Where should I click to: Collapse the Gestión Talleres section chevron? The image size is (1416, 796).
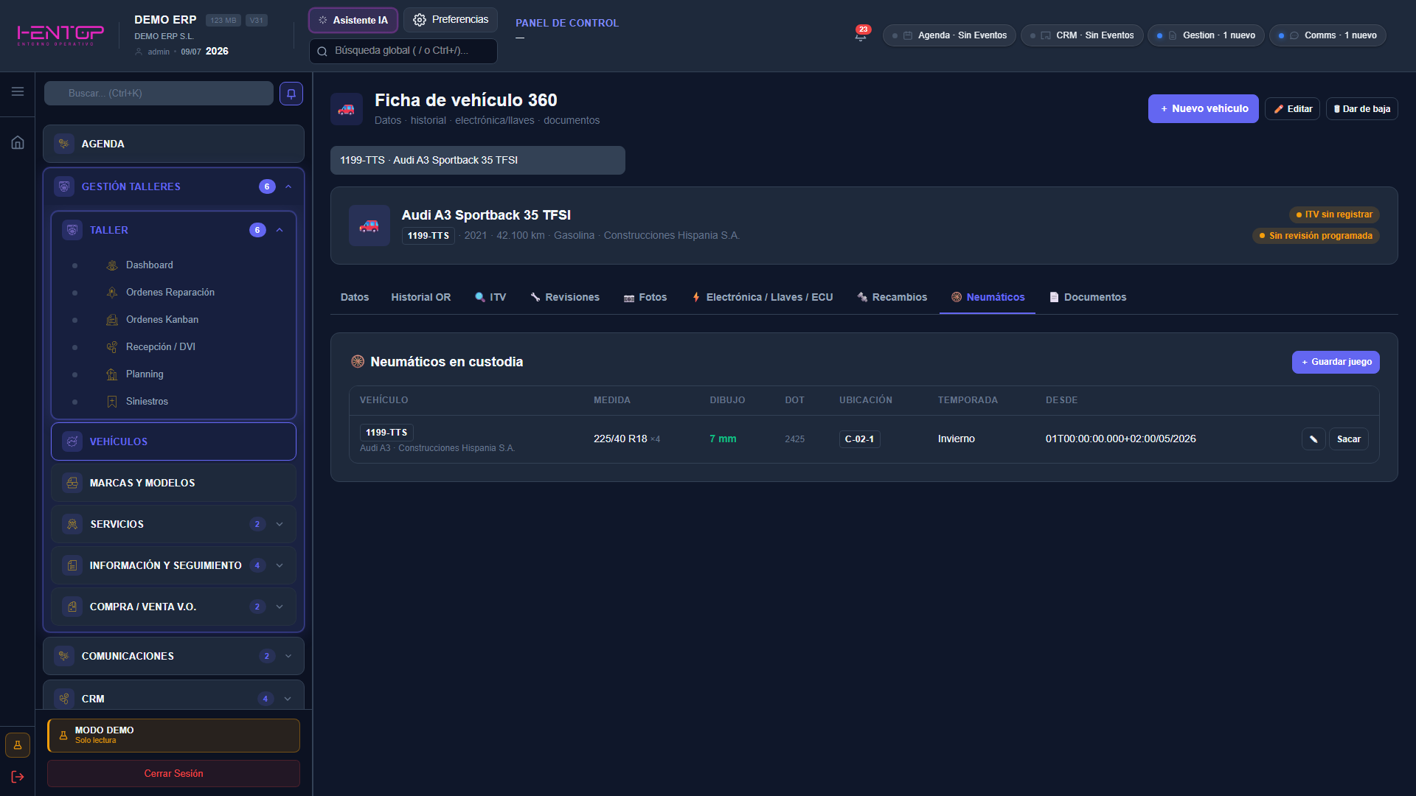(288, 186)
